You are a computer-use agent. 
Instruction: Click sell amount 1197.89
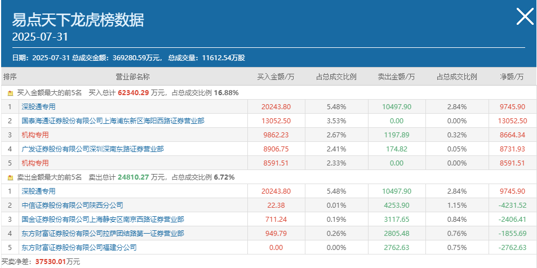pos(397,135)
